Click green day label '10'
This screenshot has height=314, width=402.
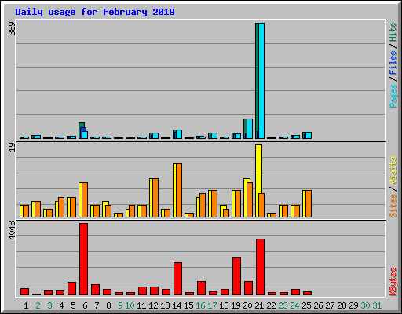click(130, 305)
